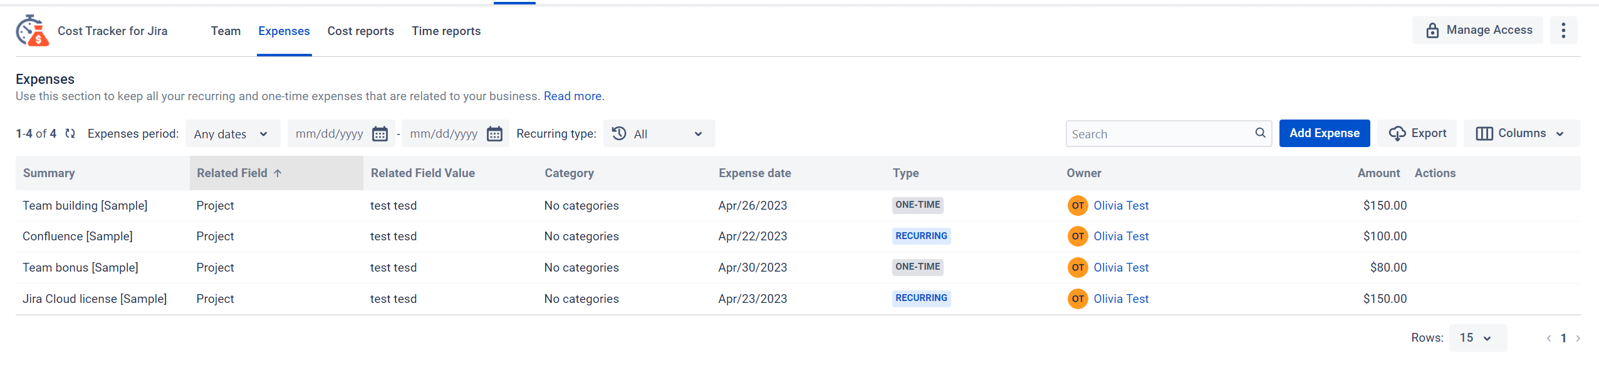Click the search magnifier icon

pyautogui.click(x=1260, y=133)
